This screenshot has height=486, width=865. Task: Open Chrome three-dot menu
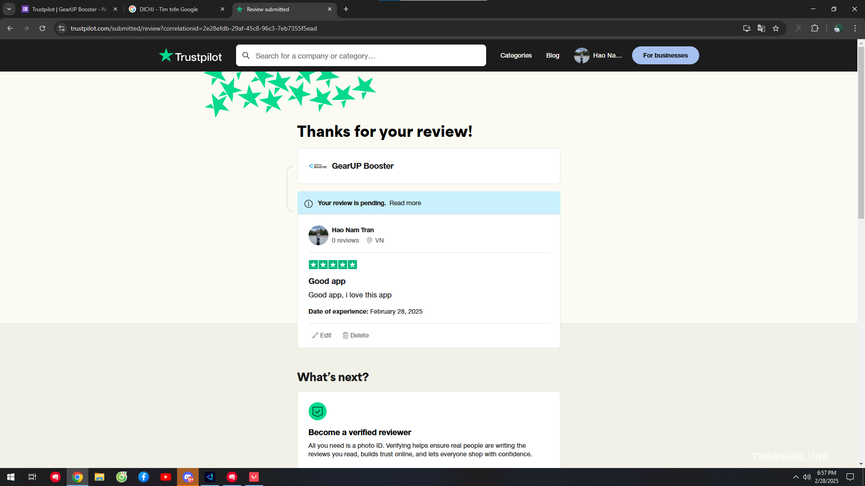click(855, 28)
